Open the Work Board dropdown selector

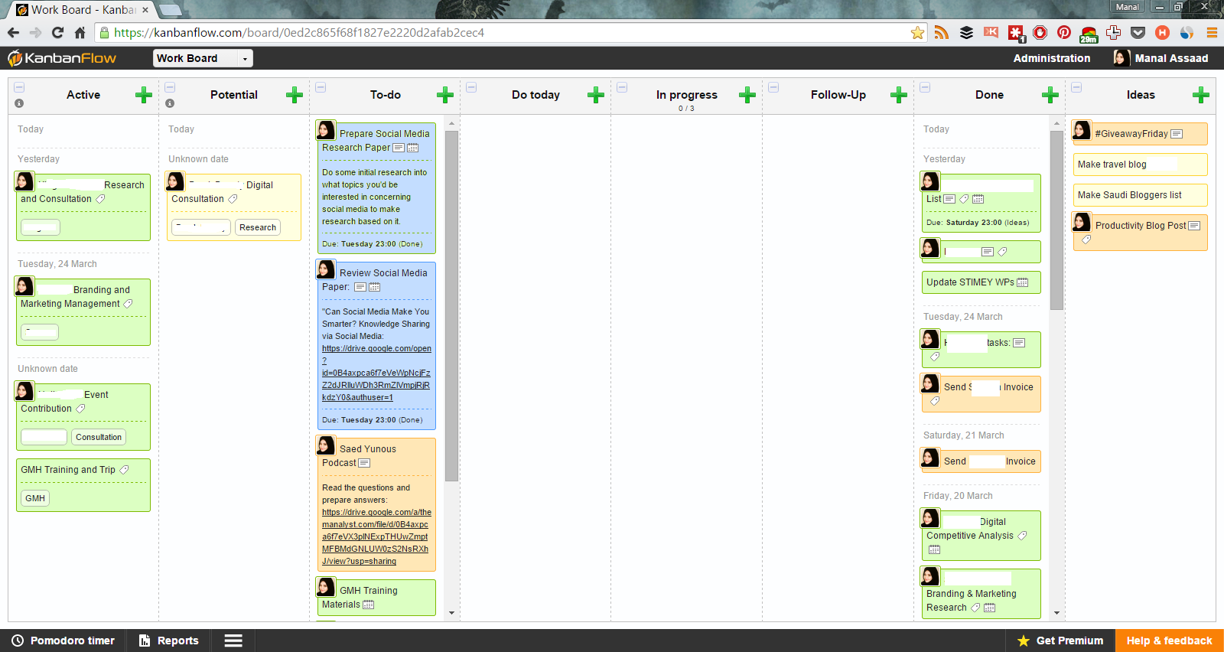tap(203, 58)
